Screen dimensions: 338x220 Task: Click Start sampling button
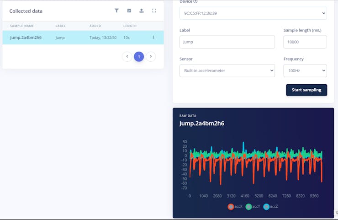tap(306, 90)
